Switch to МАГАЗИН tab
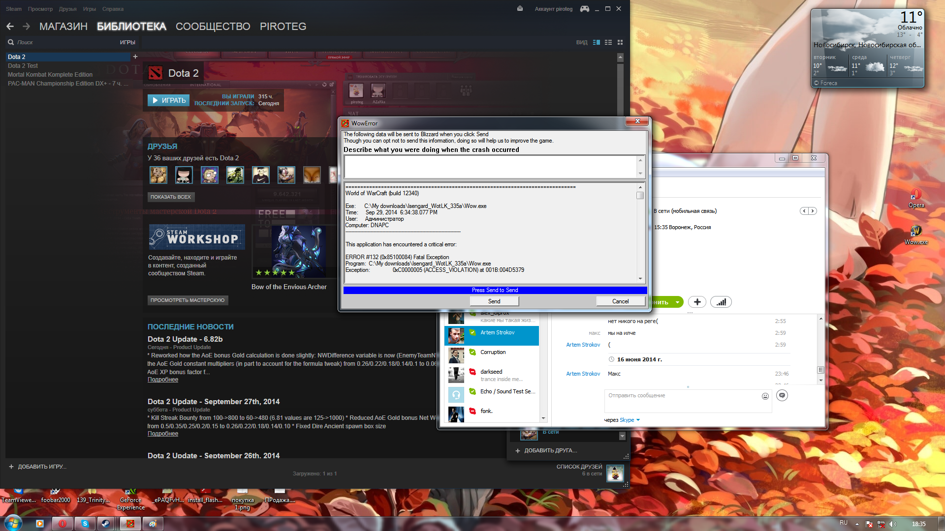The width and height of the screenshot is (945, 531). (x=63, y=27)
